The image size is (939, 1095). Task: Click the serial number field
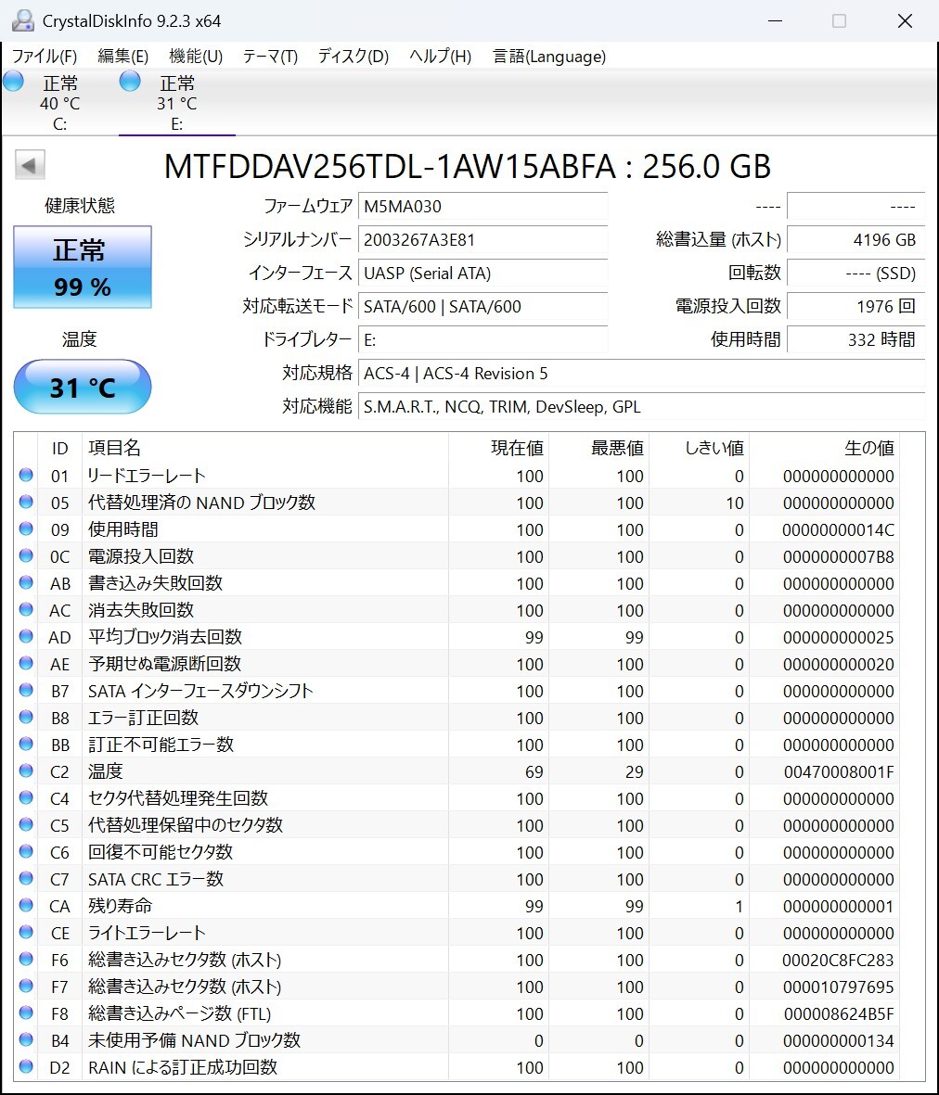click(x=482, y=240)
